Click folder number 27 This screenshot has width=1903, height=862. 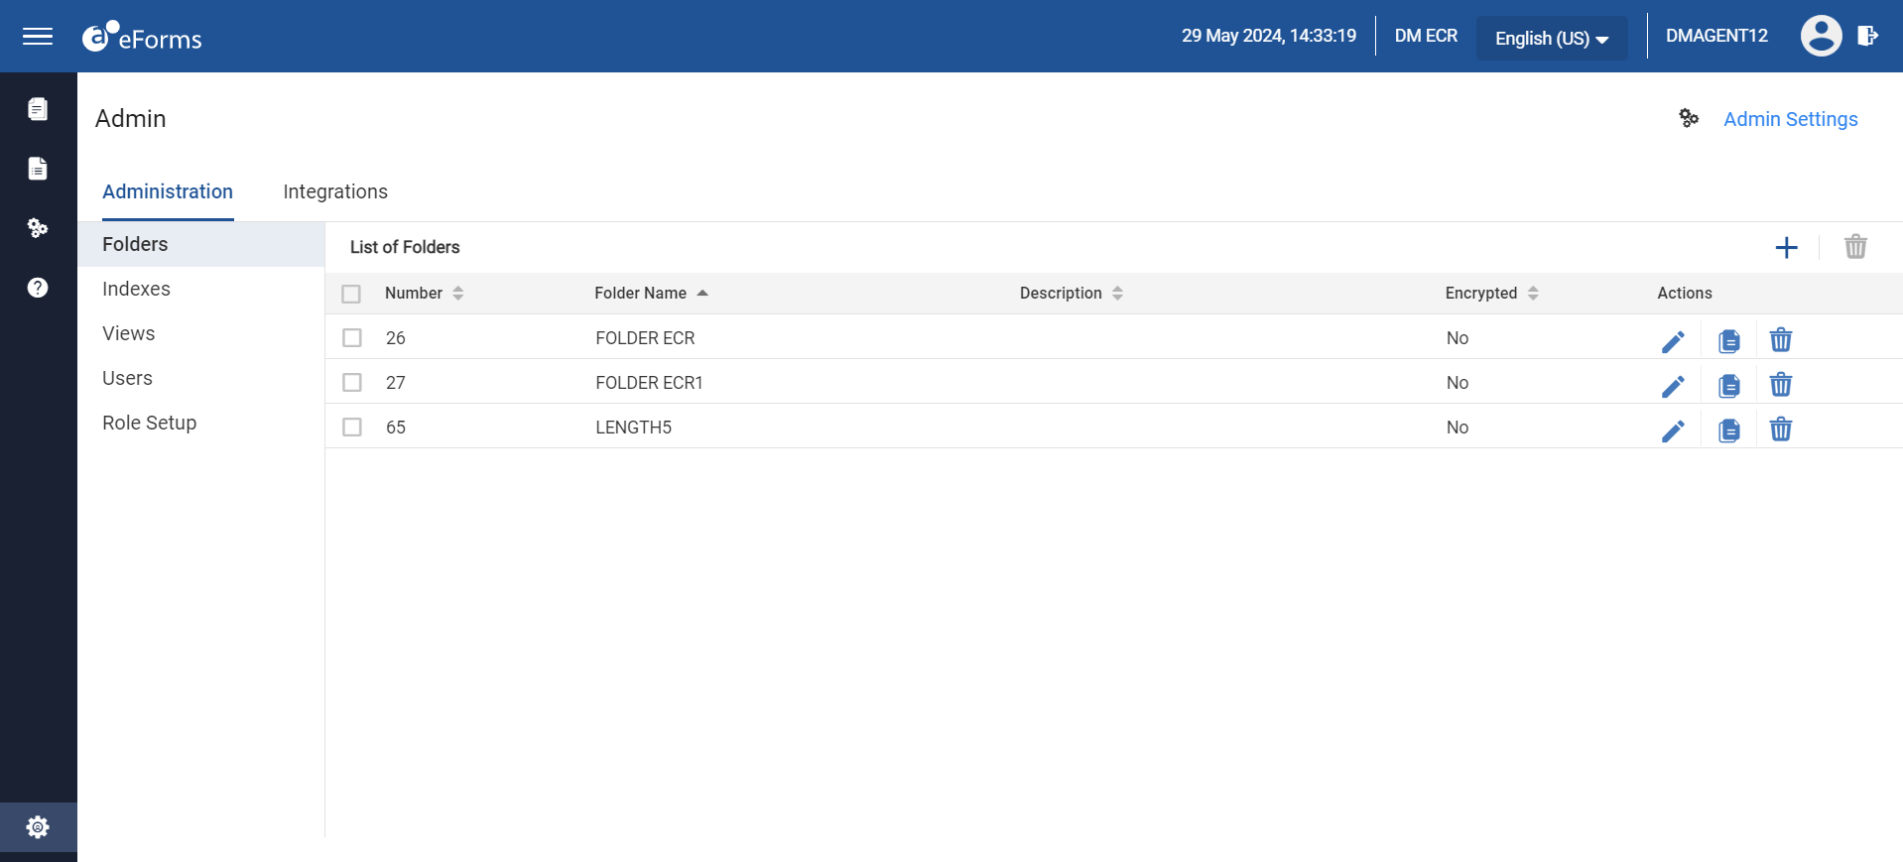(x=395, y=383)
